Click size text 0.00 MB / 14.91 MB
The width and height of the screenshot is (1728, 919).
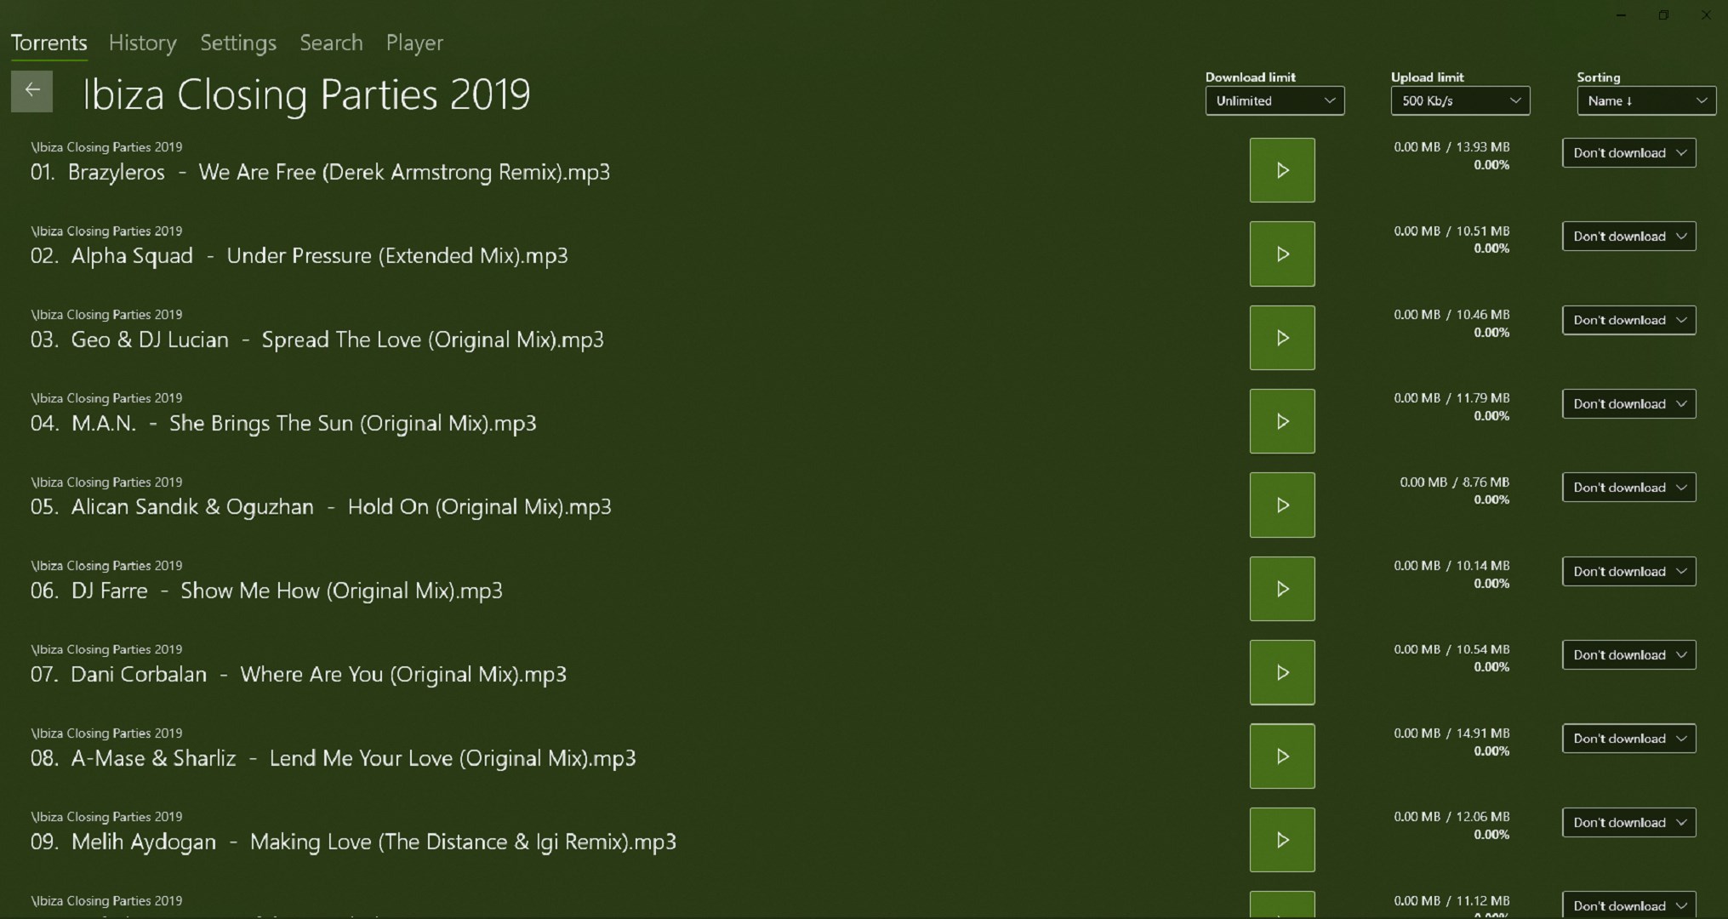(1451, 733)
